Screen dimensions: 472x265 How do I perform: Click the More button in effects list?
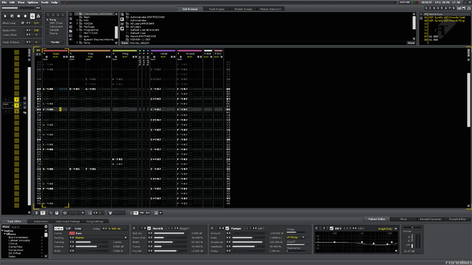pyautogui.click(x=6, y=227)
